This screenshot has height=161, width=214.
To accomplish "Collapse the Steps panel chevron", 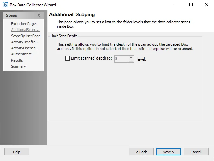I will [x=39, y=15].
